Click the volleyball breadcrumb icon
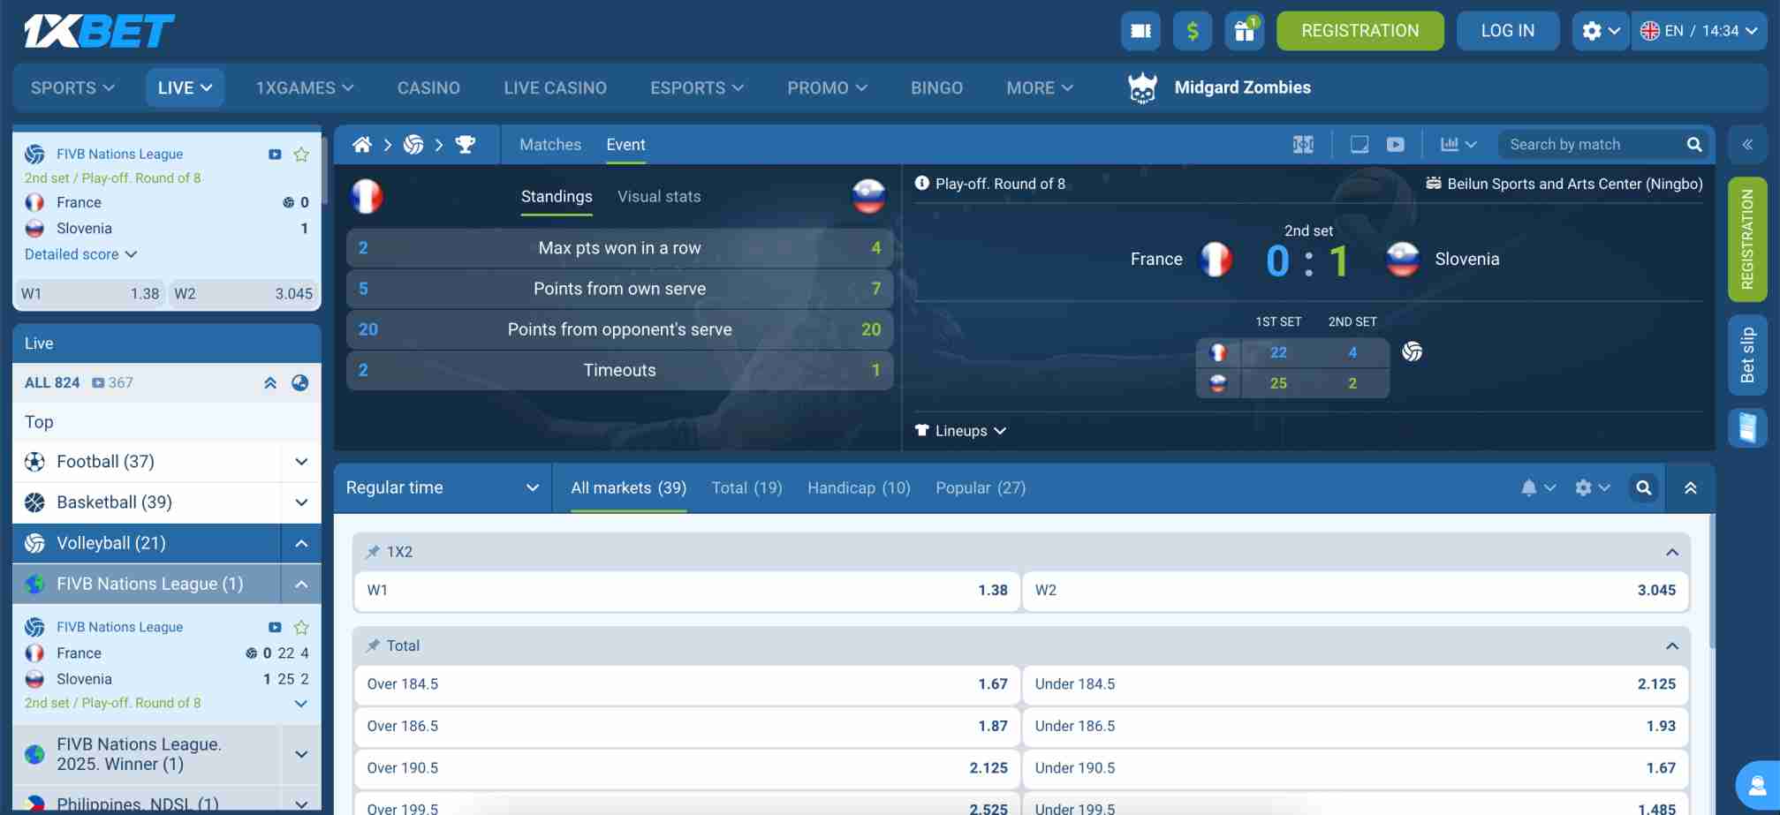Viewport: 1780px width, 815px height. [x=413, y=145]
